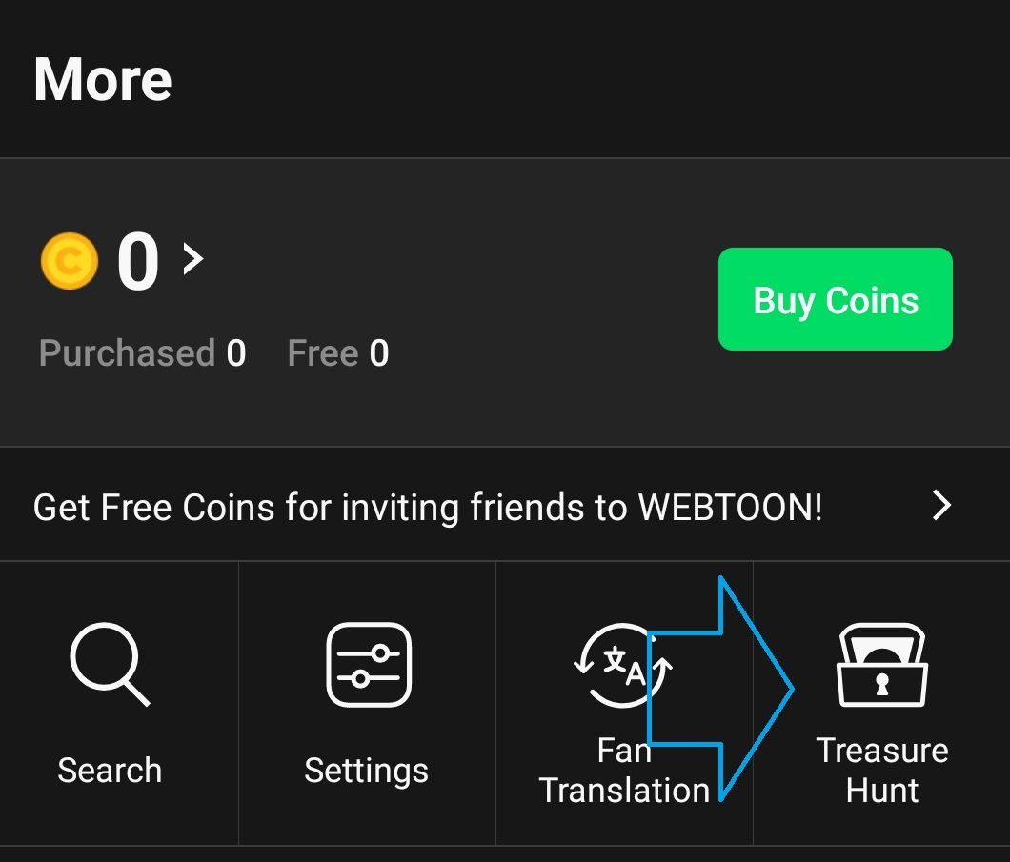Click the More page heading
The width and height of the screenshot is (1010, 862).
pos(103,79)
